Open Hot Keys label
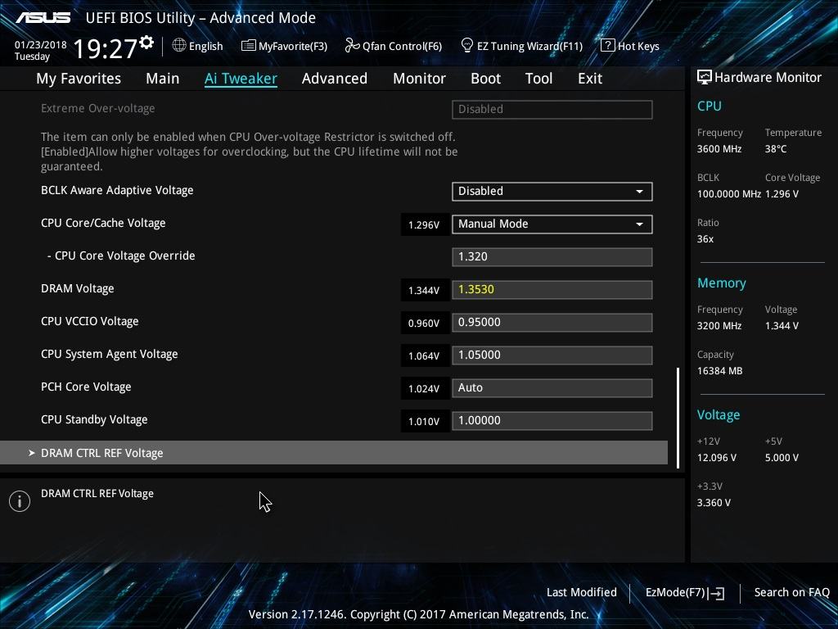Image resolution: width=838 pixels, height=629 pixels. pyautogui.click(x=638, y=47)
